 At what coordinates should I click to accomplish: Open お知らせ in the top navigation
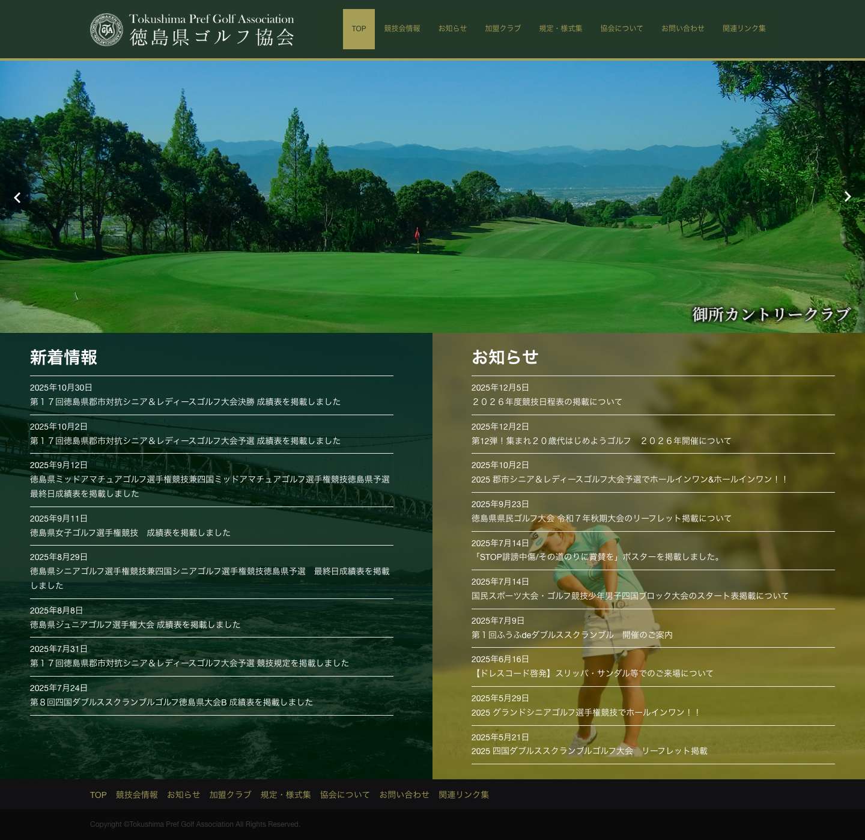coord(452,28)
